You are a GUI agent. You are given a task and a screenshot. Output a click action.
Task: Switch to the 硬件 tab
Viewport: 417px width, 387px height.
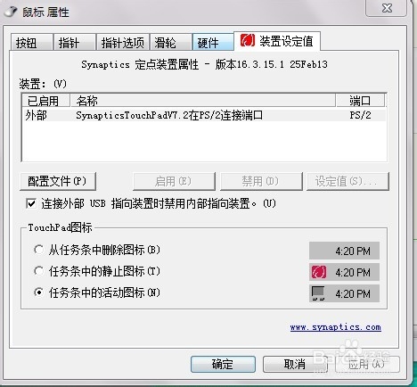point(213,43)
